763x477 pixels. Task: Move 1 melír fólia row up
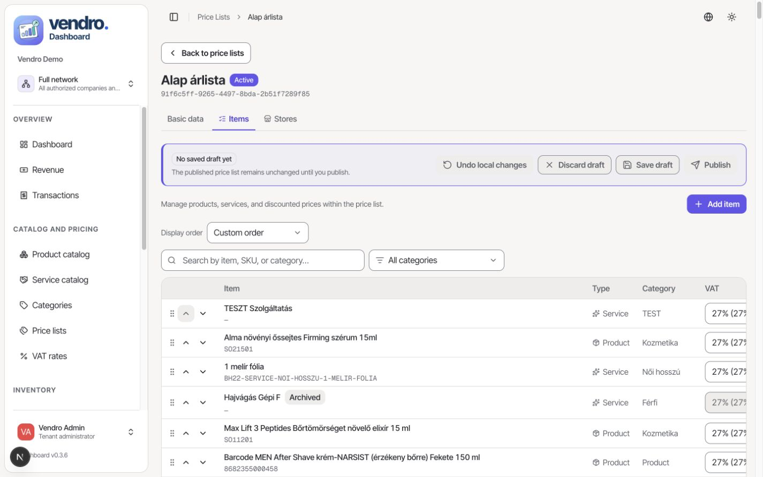186,372
